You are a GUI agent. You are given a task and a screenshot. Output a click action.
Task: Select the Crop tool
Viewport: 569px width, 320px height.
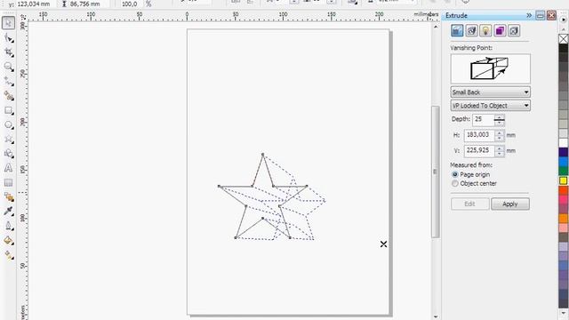(x=8, y=52)
